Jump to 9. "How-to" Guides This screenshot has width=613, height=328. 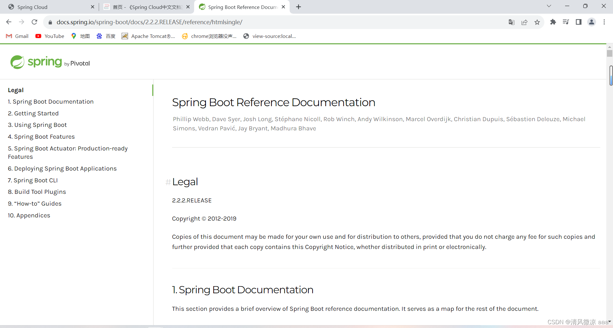(35, 203)
